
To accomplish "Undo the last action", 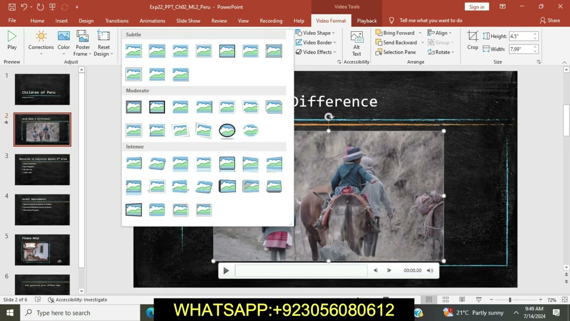I will pyautogui.click(x=24, y=7).
